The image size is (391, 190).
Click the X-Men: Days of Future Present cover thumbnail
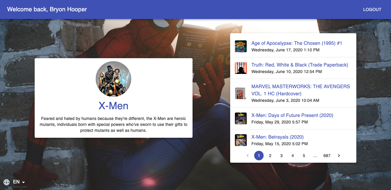(241, 118)
